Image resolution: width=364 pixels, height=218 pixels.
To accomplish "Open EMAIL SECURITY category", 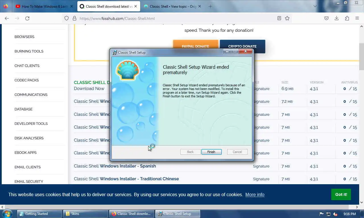I will (x=29, y=181).
